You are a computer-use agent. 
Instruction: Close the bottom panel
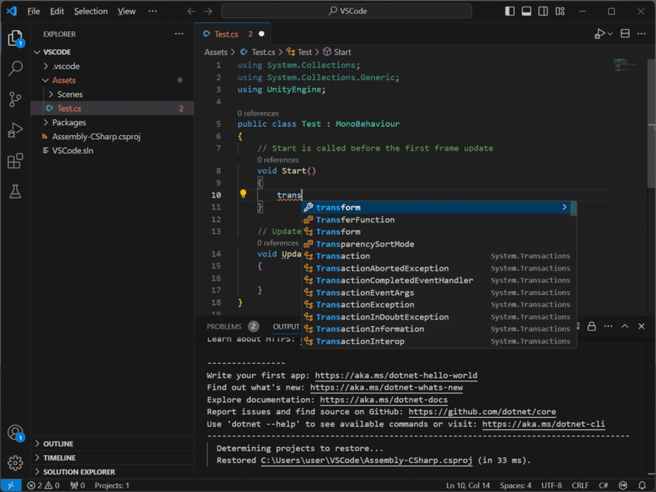pyautogui.click(x=641, y=326)
